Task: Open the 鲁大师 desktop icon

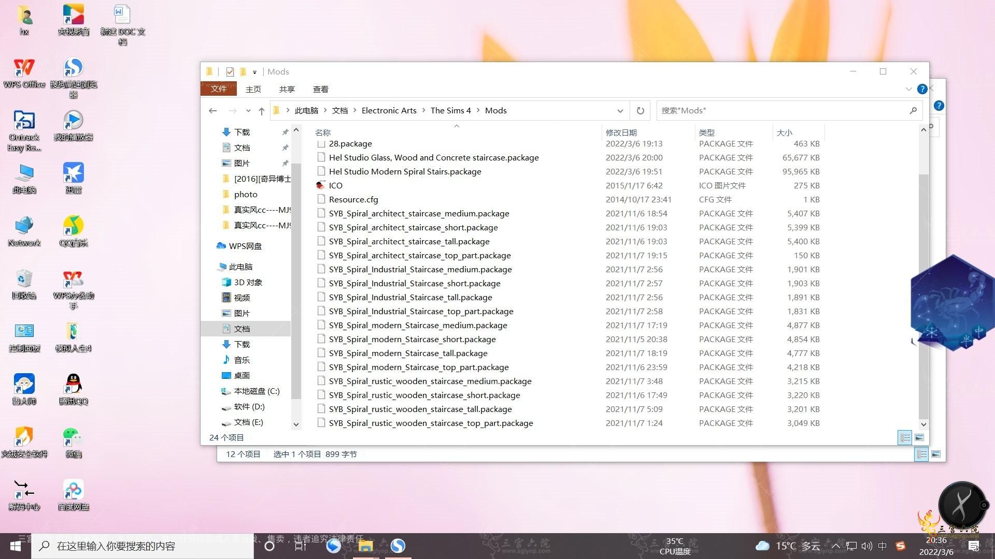Action: (24, 389)
